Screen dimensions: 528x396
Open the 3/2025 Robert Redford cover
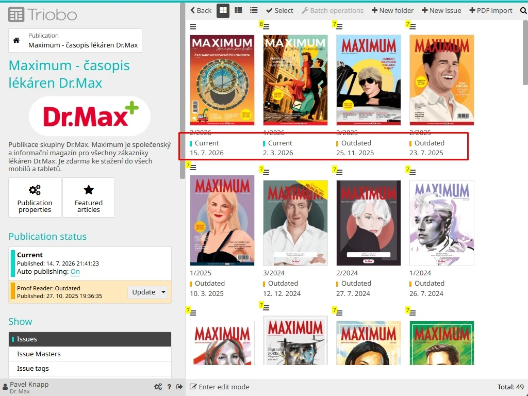coord(369,80)
